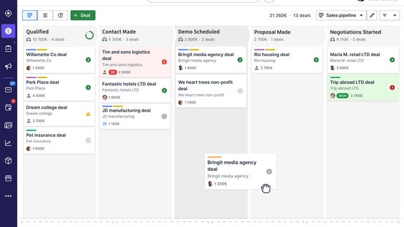Open the Willamette Co deal card
The image size is (404, 227).
[59, 60]
